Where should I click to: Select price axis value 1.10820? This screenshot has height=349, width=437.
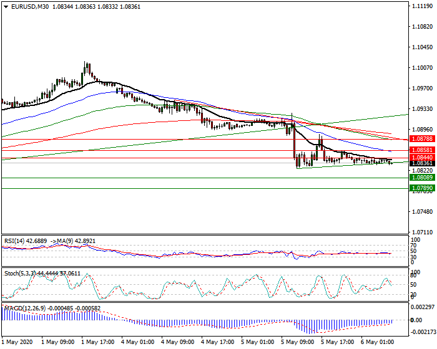click(423, 27)
